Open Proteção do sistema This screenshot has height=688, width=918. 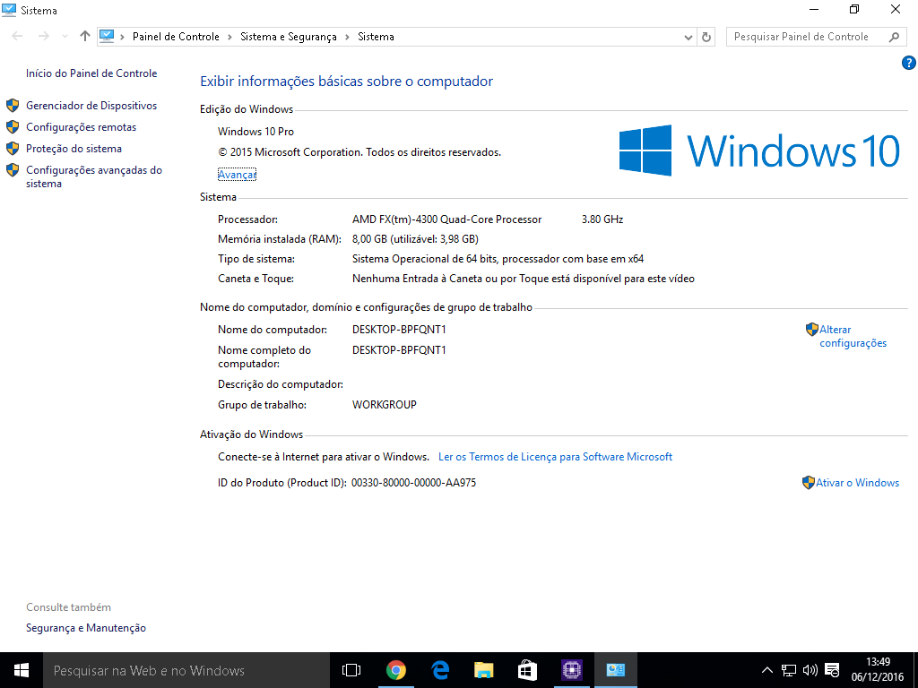(x=74, y=149)
